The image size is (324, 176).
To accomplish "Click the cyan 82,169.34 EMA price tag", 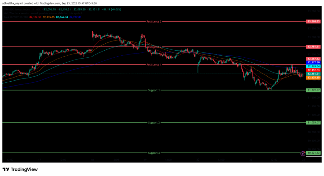I will (x=313, y=66).
